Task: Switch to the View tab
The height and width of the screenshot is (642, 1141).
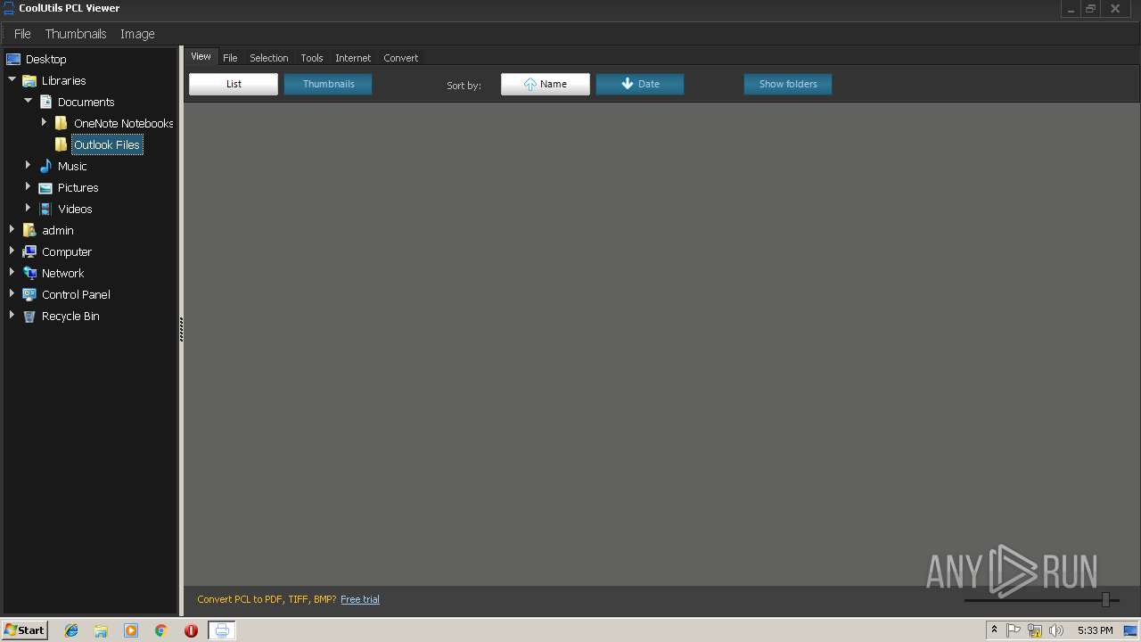Action: click(201, 56)
